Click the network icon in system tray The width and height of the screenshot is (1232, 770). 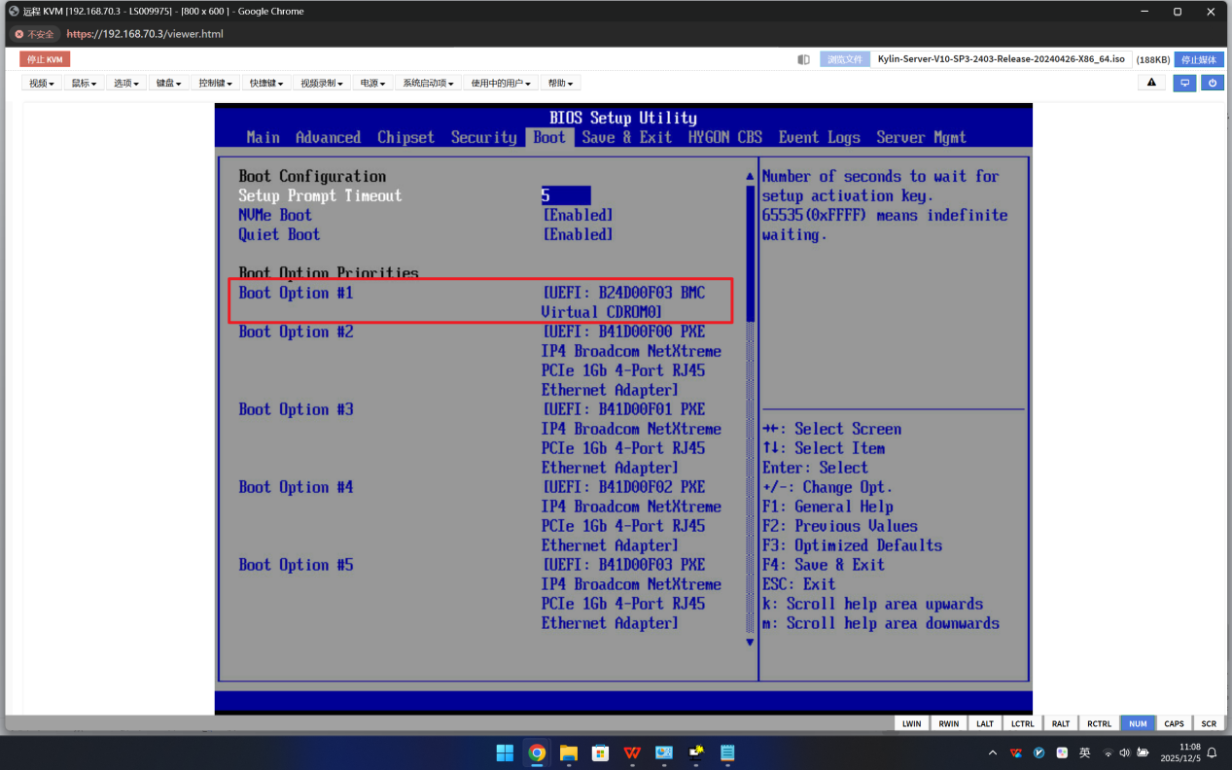[x=1109, y=752]
